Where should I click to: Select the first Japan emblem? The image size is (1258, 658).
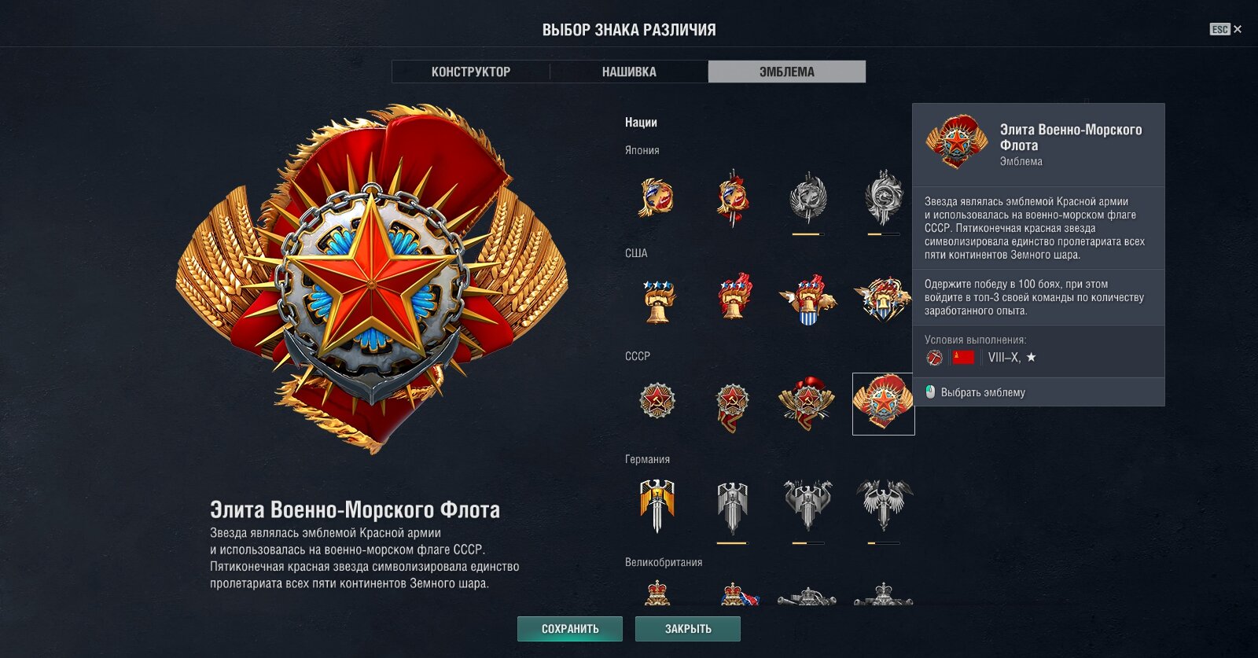(x=657, y=198)
